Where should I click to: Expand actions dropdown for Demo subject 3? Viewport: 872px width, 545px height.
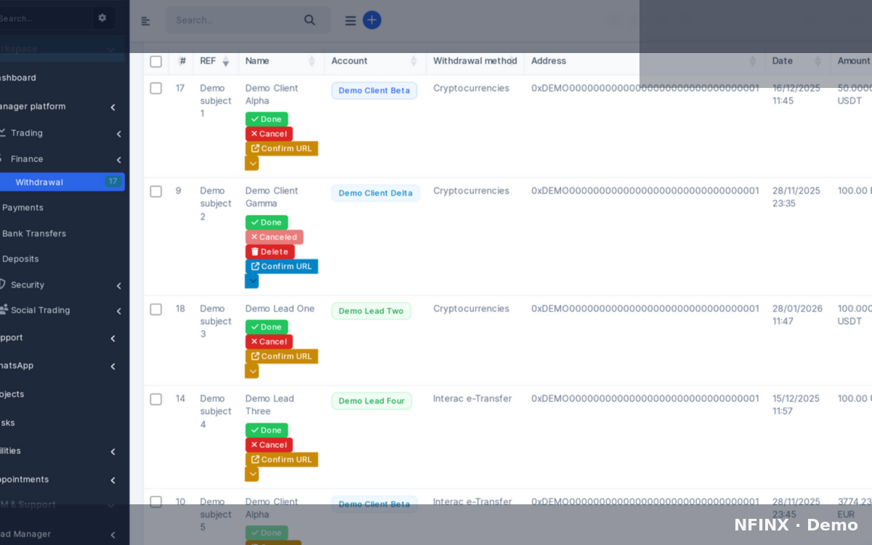pyautogui.click(x=252, y=371)
